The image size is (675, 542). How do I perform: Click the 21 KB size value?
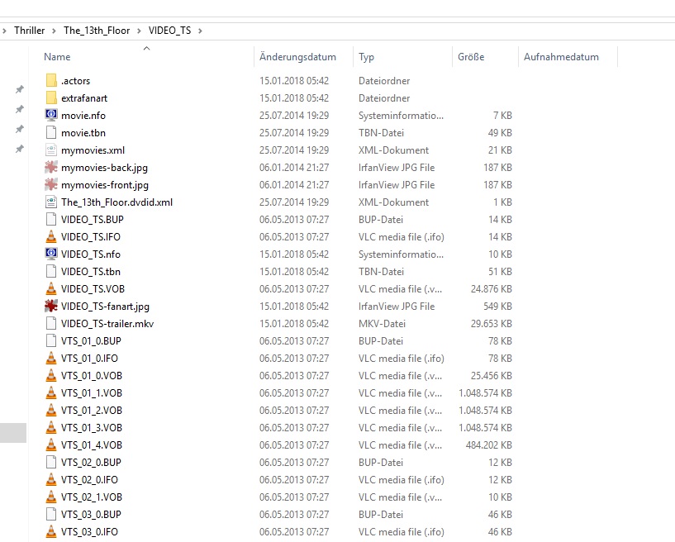click(500, 150)
